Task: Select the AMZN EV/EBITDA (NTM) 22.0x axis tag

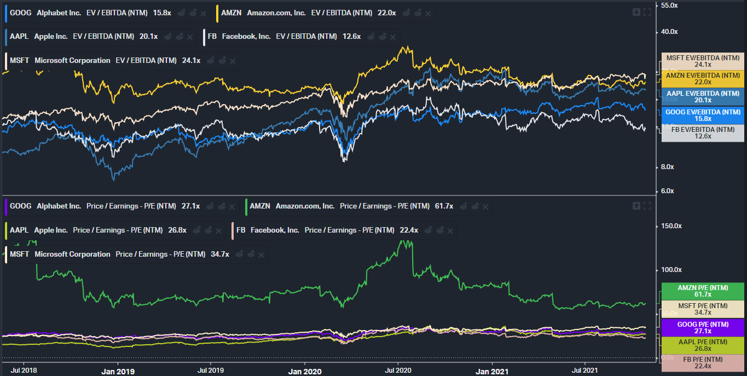Action: point(703,79)
